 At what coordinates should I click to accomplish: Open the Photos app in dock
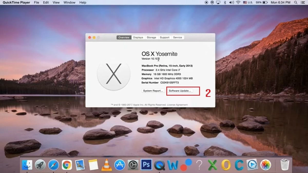(x=265, y=165)
